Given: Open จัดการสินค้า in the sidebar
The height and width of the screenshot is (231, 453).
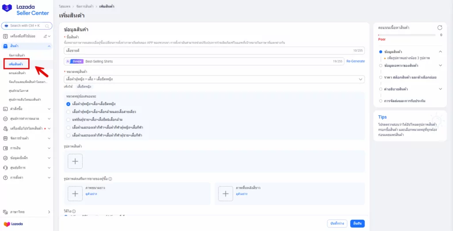Looking at the screenshot, I should (x=17, y=55).
